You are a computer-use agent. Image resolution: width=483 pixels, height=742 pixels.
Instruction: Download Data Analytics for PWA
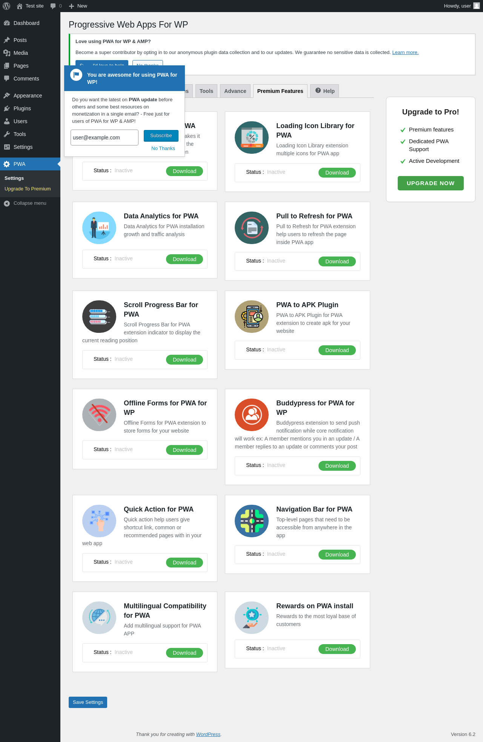coord(185,259)
